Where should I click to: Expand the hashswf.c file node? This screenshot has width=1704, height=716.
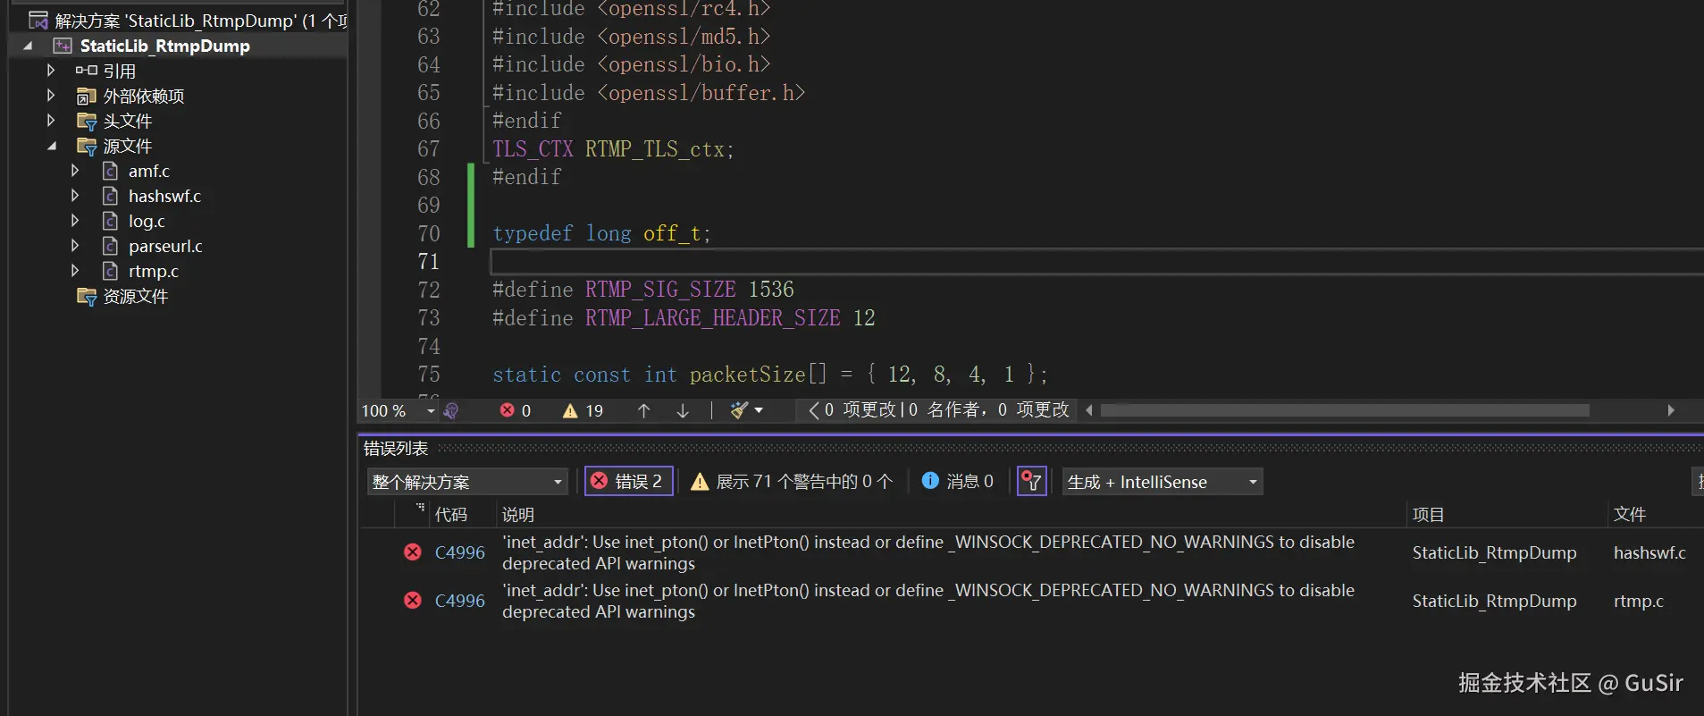pos(75,195)
